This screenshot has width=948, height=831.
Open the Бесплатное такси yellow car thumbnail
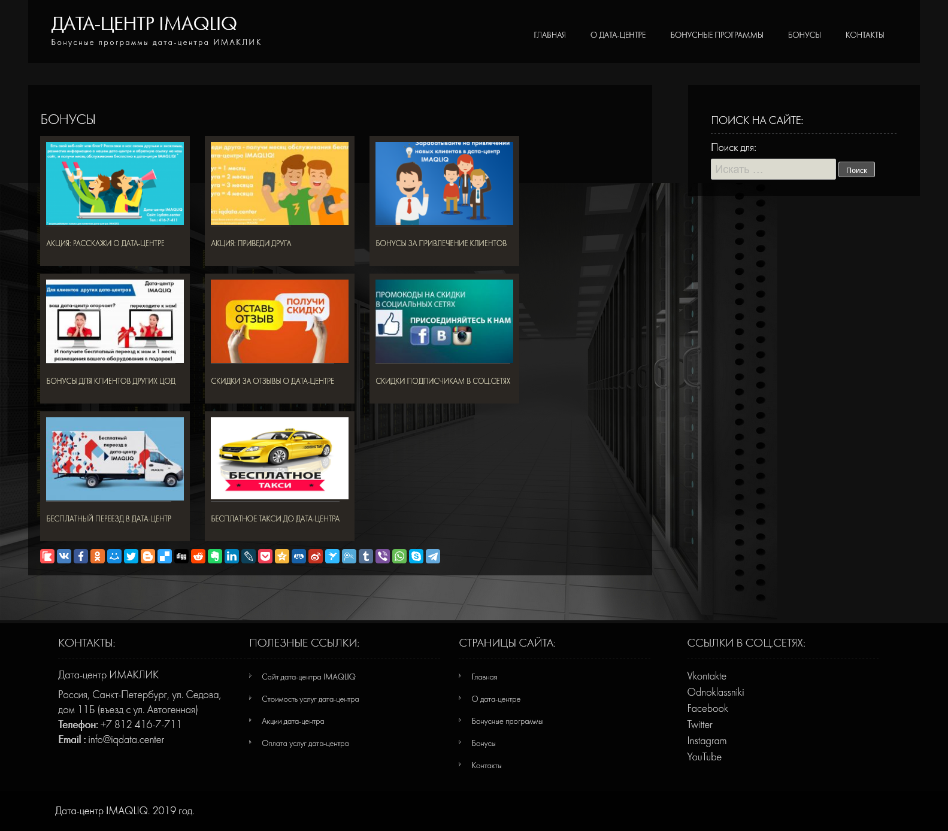(x=280, y=459)
